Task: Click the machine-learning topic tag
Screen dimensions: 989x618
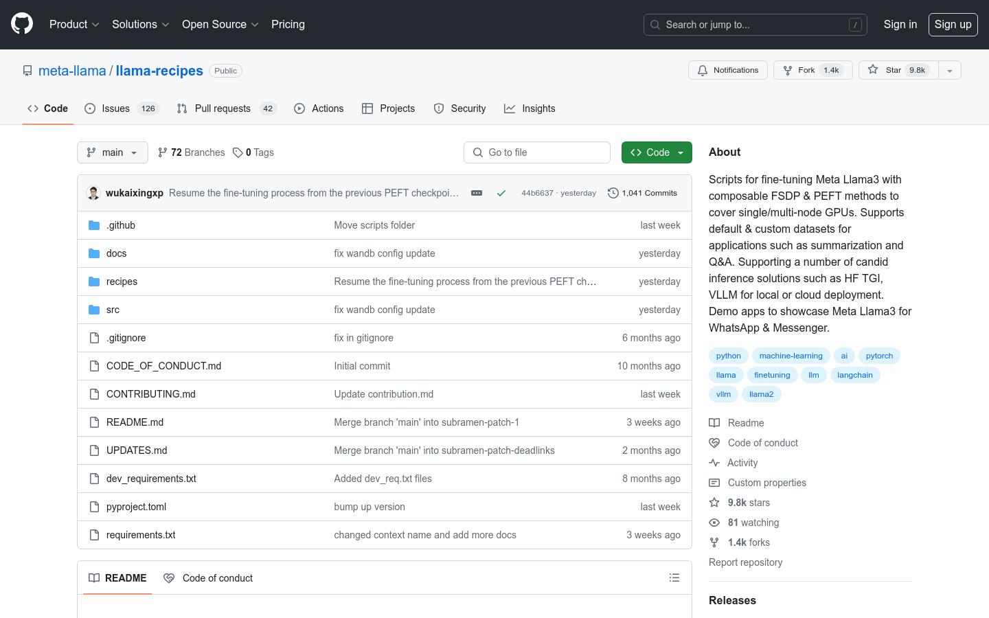Action: tap(791, 356)
